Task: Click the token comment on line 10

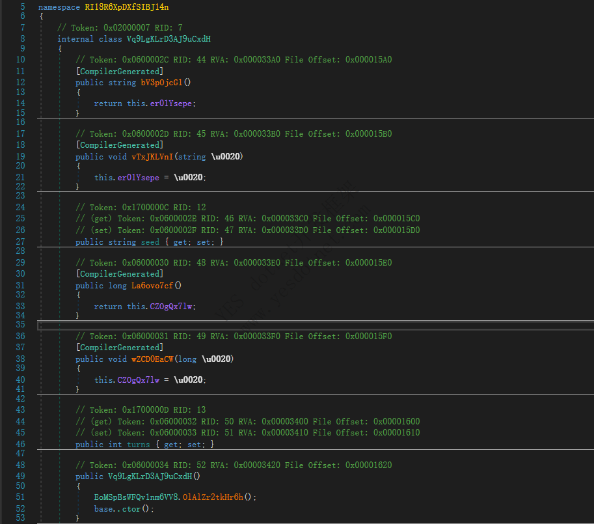Action: tap(234, 60)
